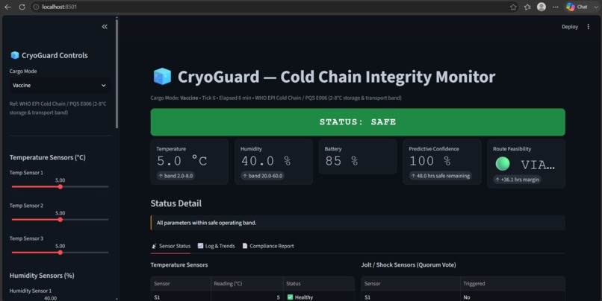602x301 pixels.
Task: Click the Deploy button
Action: click(x=570, y=27)
